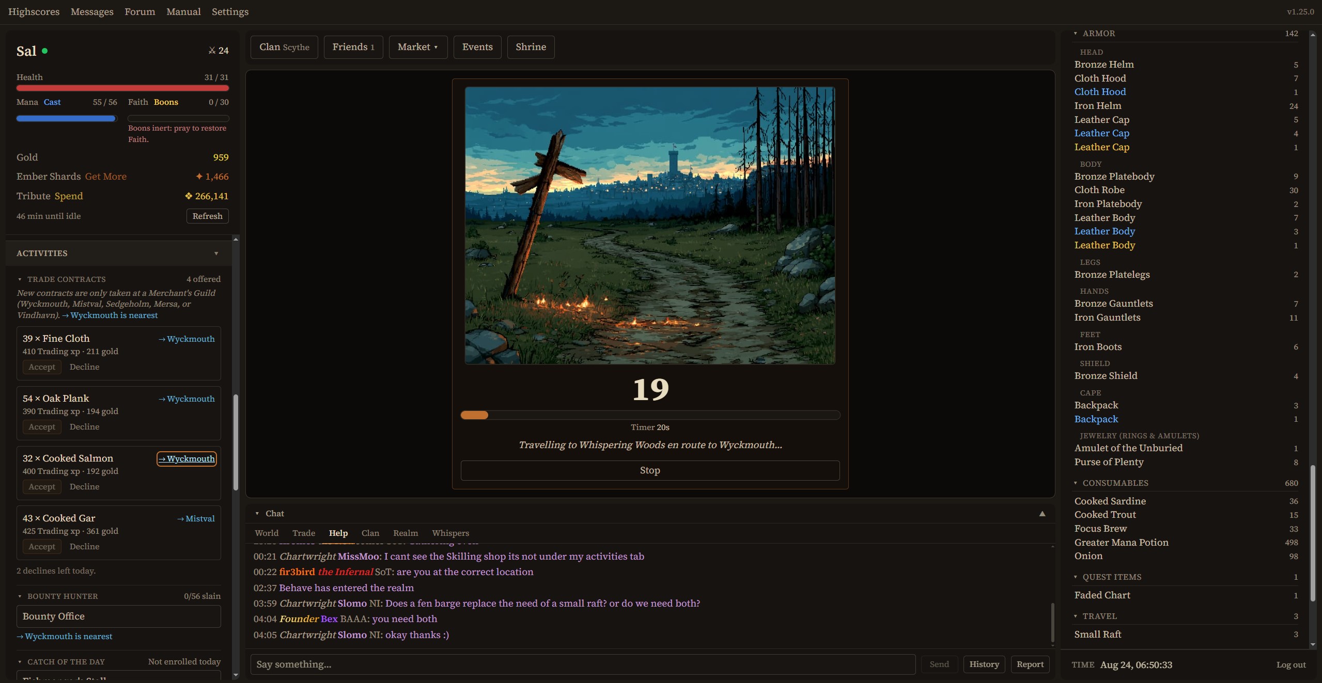Open the Bounty Office

tap(119, 616)
